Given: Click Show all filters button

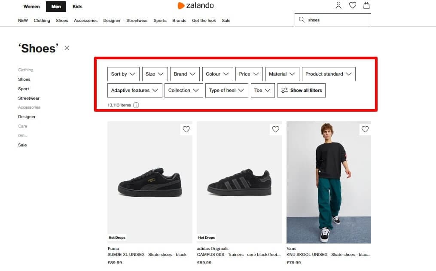Looking at the screenshot, I should pos(302,91).
